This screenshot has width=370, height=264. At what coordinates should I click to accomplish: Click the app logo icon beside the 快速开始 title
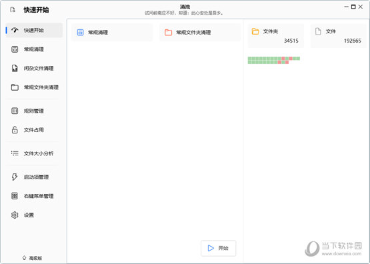[x=13, y=10]
